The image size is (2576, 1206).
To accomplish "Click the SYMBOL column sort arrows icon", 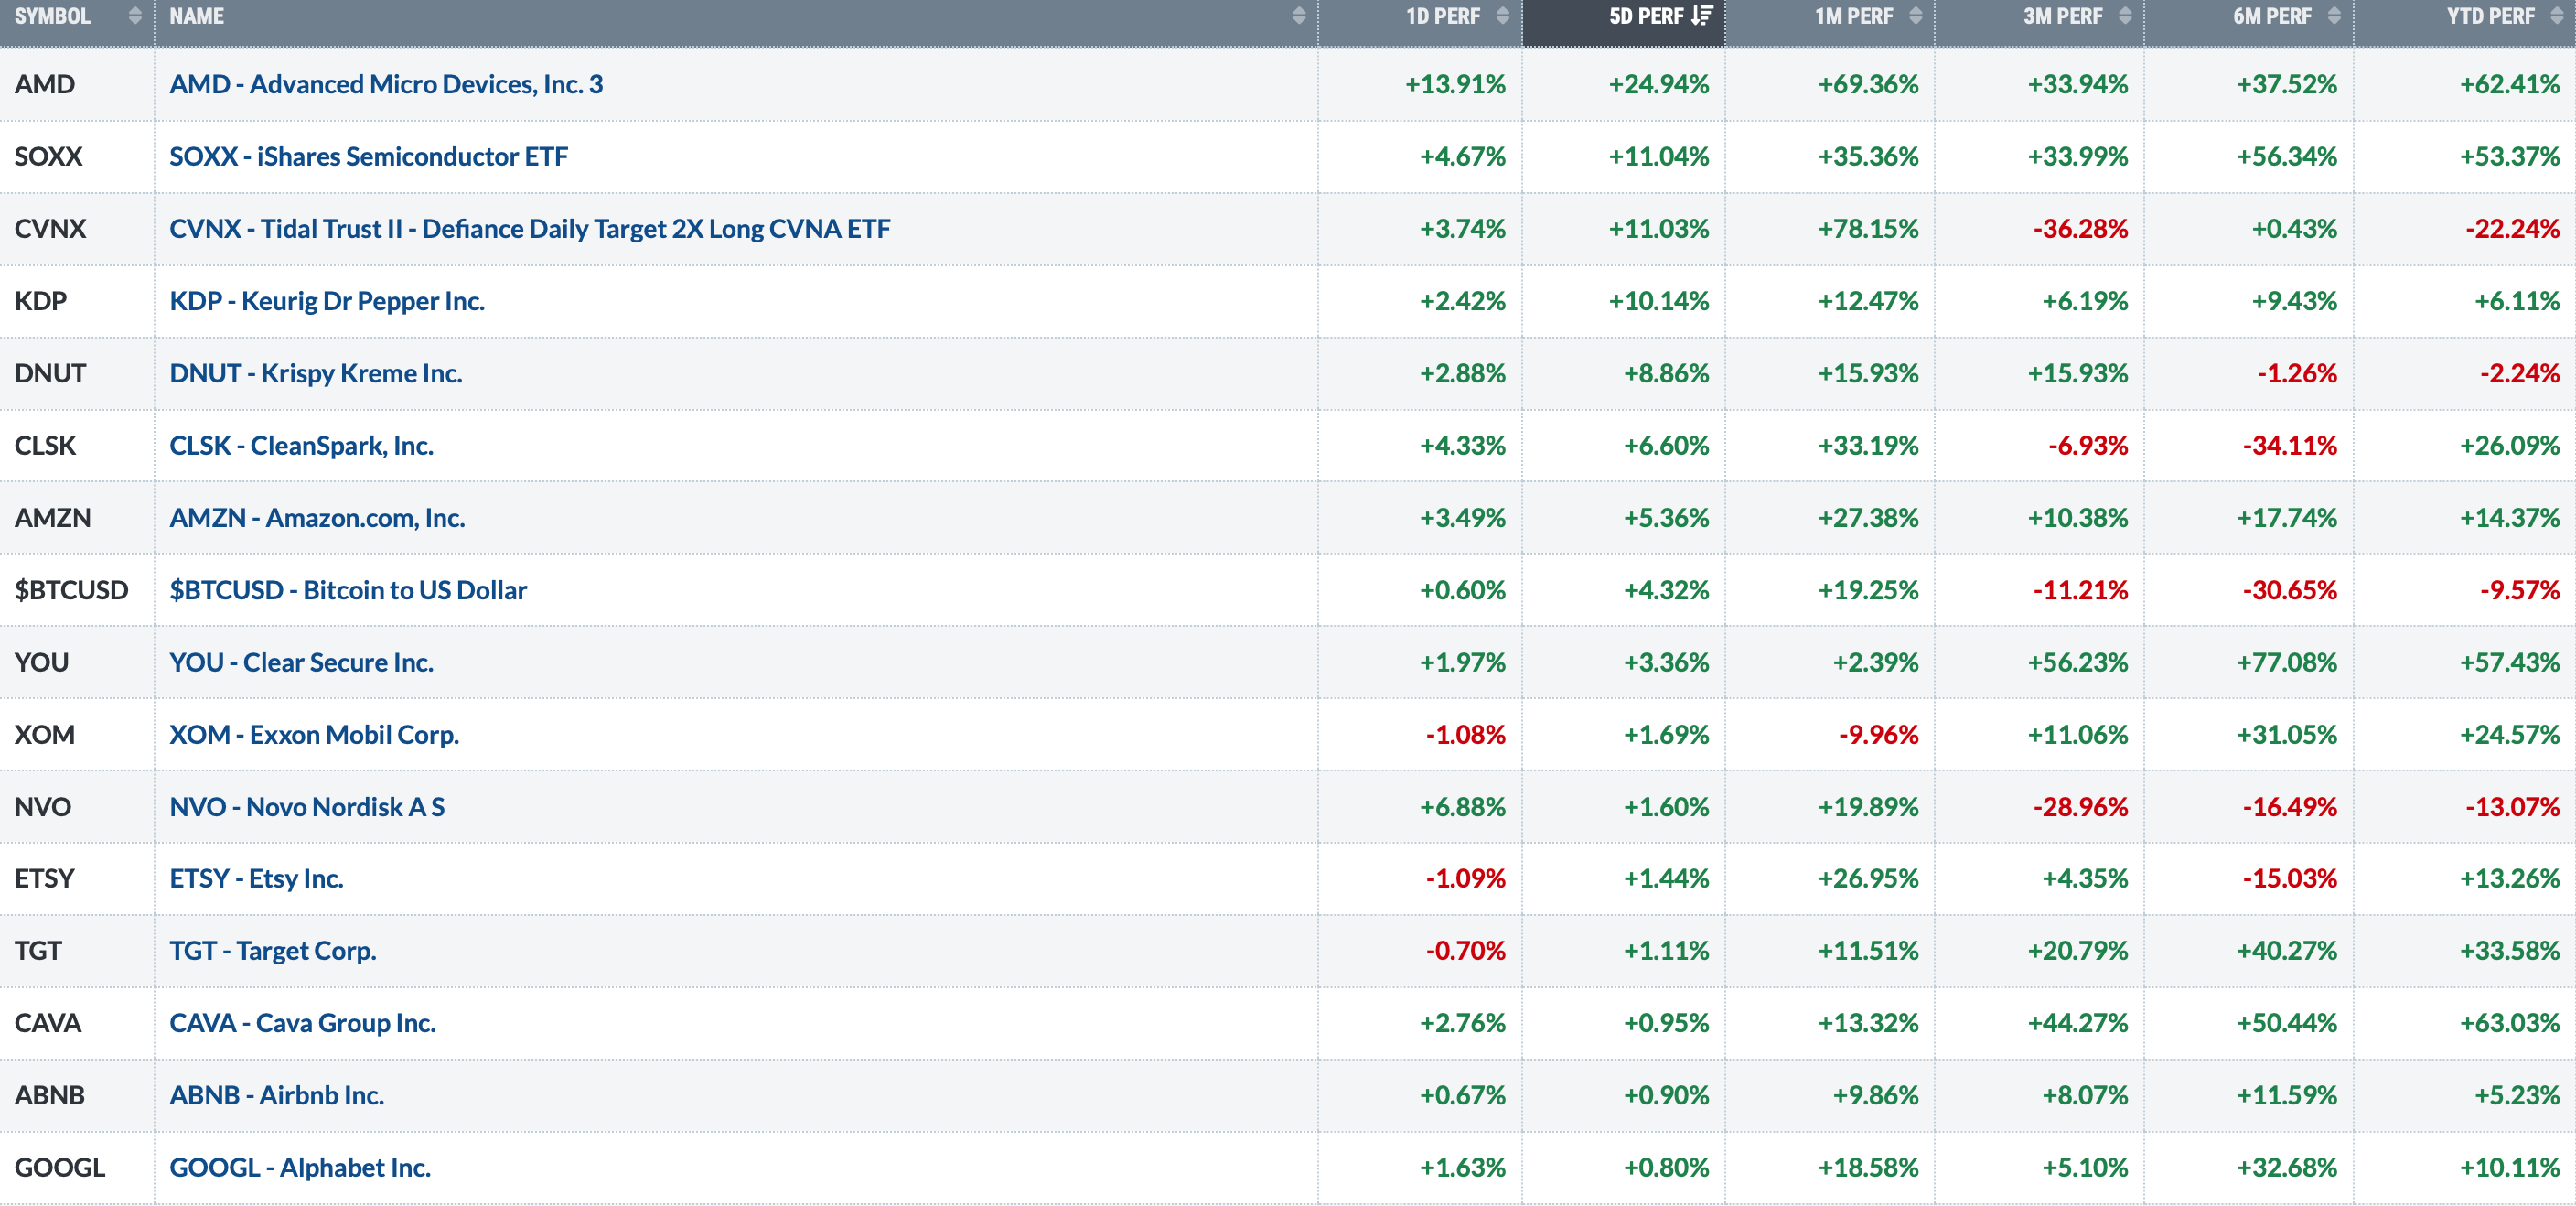I will (135, 16).
